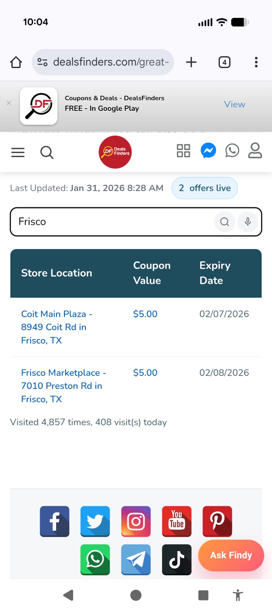Open the categories grid icon
Screen dimensions: 272x611
point(183,151)
